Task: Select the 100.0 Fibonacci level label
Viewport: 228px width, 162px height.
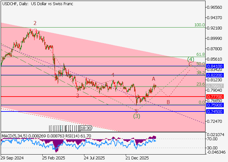Action: pyautogui.click(x=199, y=25)
